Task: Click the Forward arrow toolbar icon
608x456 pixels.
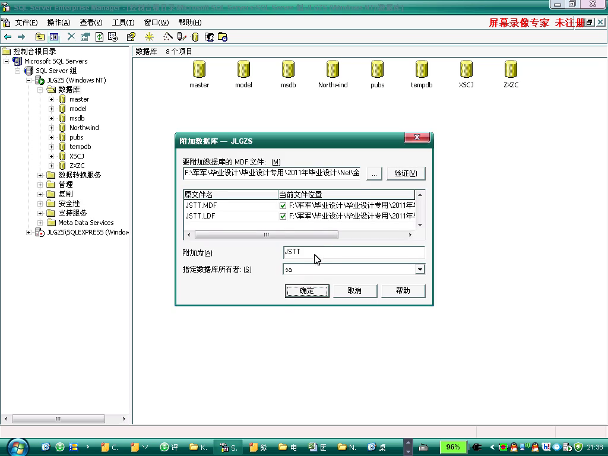Action: pos(21,37)
